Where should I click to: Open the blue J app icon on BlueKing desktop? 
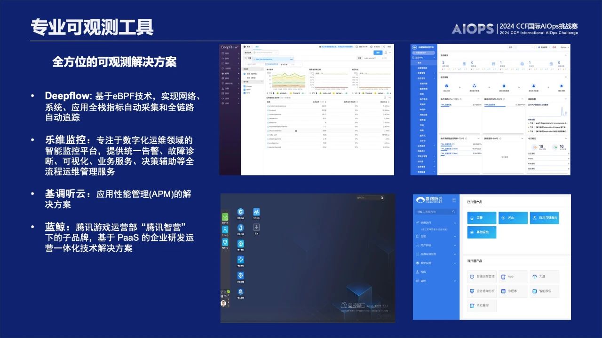tap(240, 228)
